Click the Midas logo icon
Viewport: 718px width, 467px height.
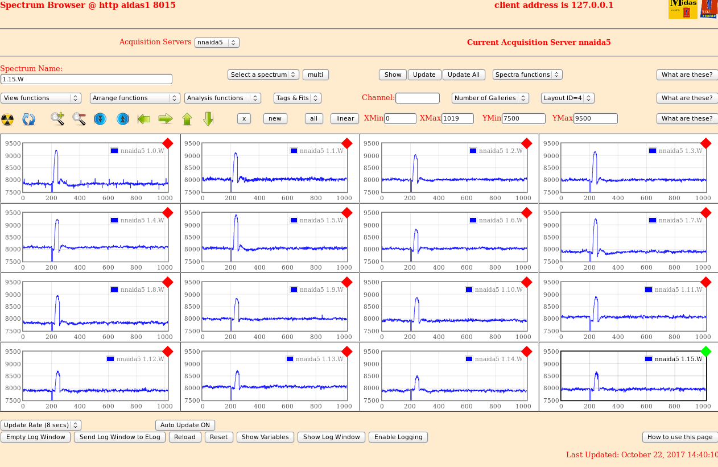click(x=683, y=9)
